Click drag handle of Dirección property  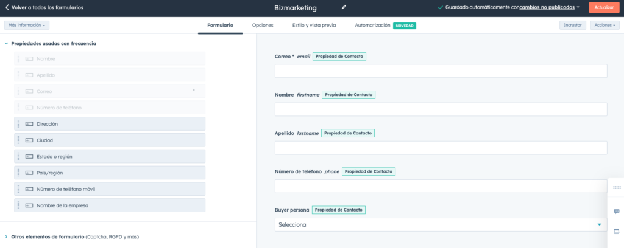coord(19,124)
